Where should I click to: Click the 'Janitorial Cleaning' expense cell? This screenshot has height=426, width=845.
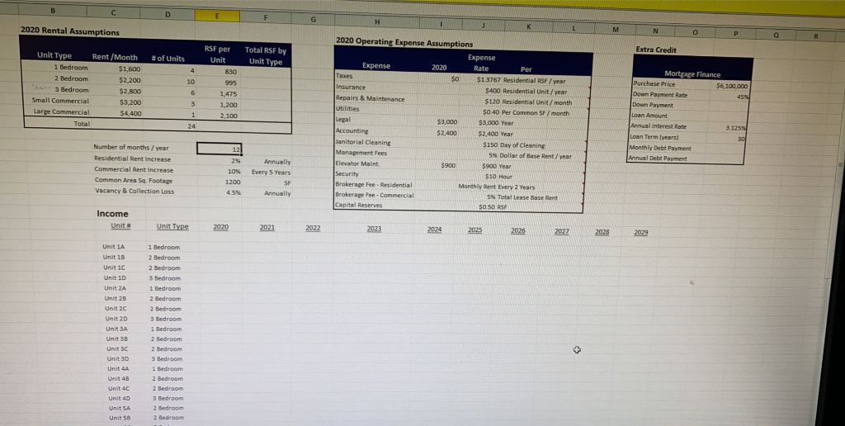tap(363, 142)
